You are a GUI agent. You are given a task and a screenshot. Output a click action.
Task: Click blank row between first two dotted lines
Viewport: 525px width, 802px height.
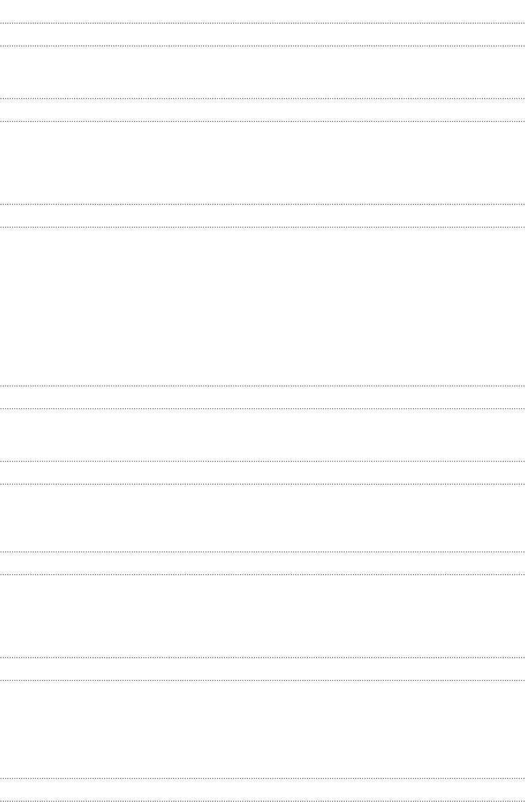tap(262, 34)
